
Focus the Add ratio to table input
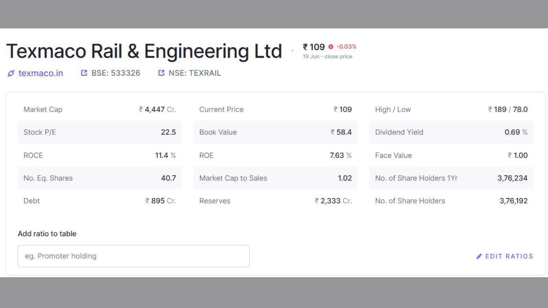click(x=134, y=256)
